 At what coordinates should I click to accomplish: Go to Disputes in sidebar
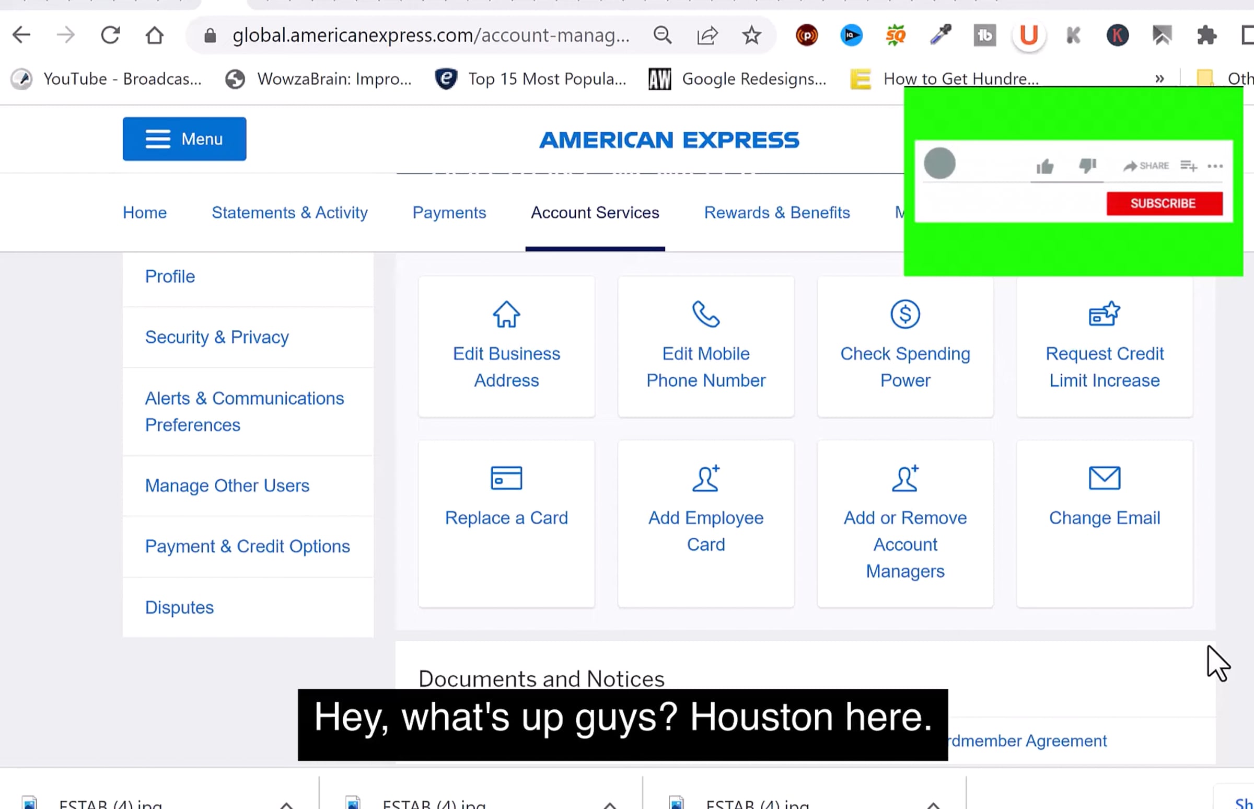coord(180,607)
